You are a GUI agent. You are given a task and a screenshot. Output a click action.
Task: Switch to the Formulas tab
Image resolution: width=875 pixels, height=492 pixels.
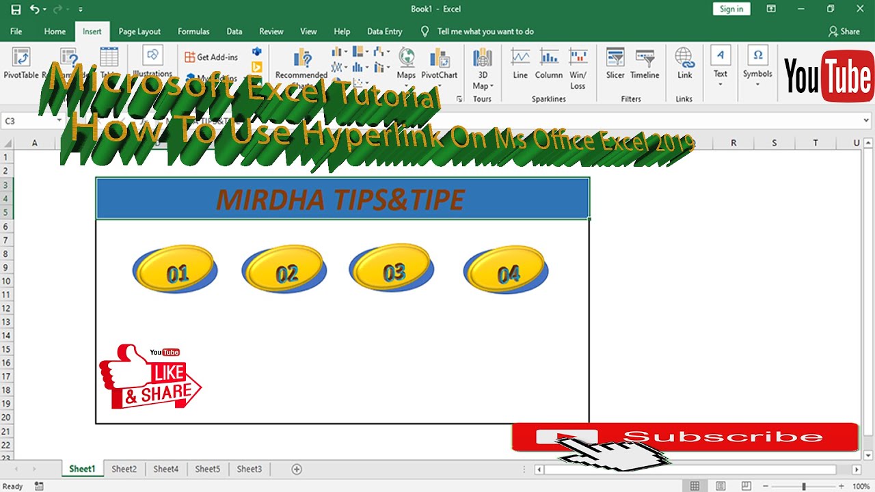[193, 31]
